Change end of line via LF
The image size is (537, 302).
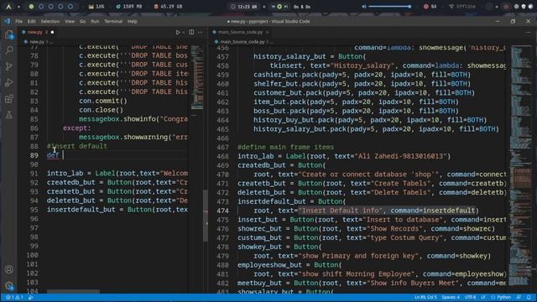(483, 298)
